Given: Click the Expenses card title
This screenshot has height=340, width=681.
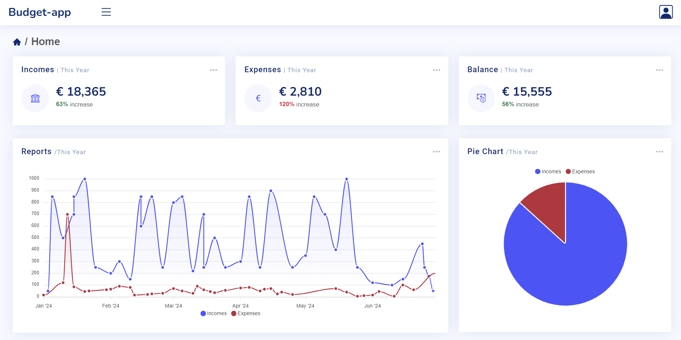Looking at the screenshot, I should 263,70.
